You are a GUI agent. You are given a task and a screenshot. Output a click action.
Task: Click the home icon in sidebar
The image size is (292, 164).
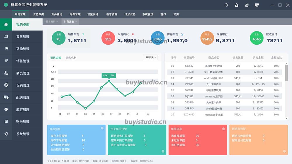(6, 24)
